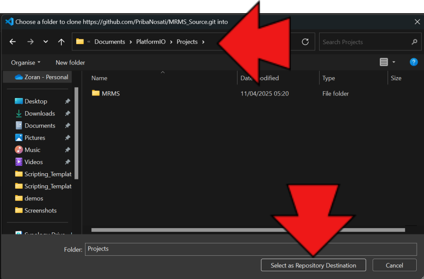The height and width of the screenshot is (279, 424).
Task: Open the Downloads quick access folder
Action: click(39, 114)
